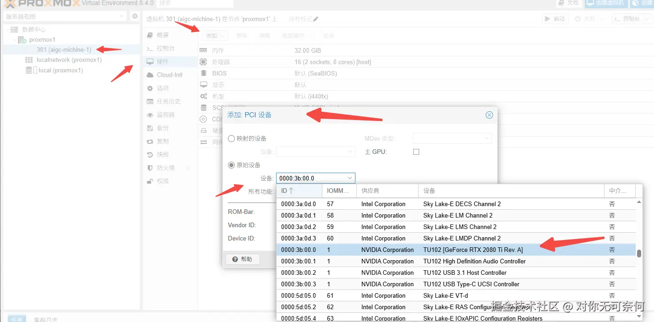The width and height of the screenshot is (654, 322).
Task: Click the 备份 floppy disk icon
Action: [x=150, y=128]
